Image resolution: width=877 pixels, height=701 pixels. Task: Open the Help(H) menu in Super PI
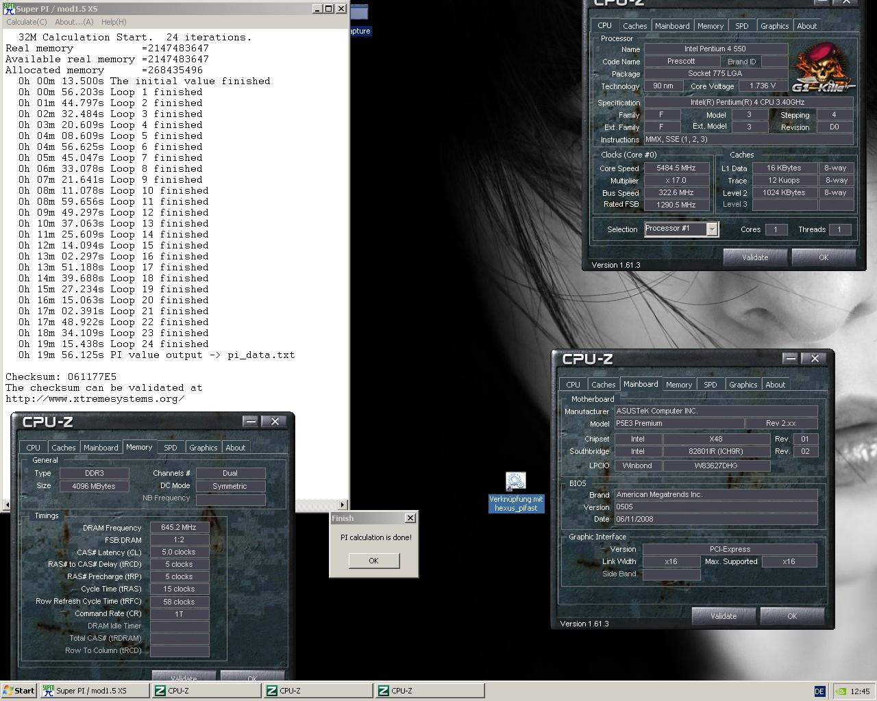(114, 22)
